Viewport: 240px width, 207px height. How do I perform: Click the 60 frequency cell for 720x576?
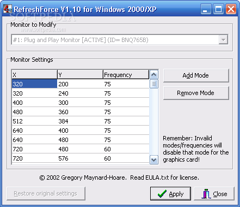point(126,158)
